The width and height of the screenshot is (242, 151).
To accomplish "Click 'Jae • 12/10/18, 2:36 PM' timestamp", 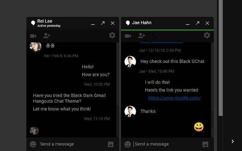I will coord(160,50).
